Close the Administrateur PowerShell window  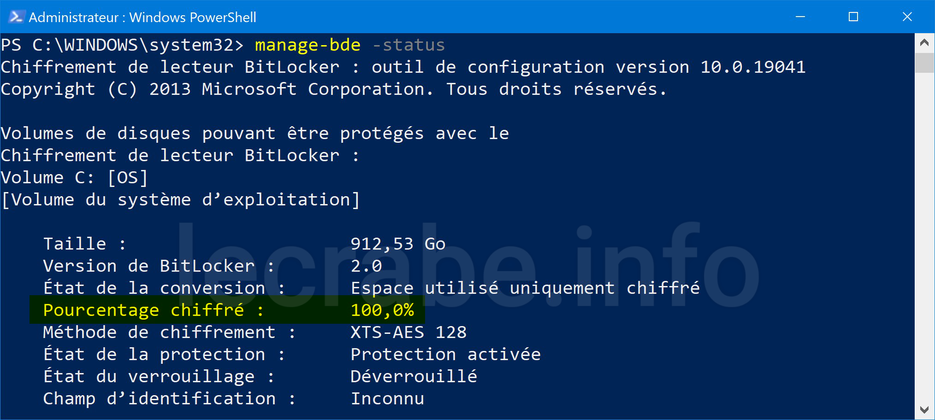907,17
